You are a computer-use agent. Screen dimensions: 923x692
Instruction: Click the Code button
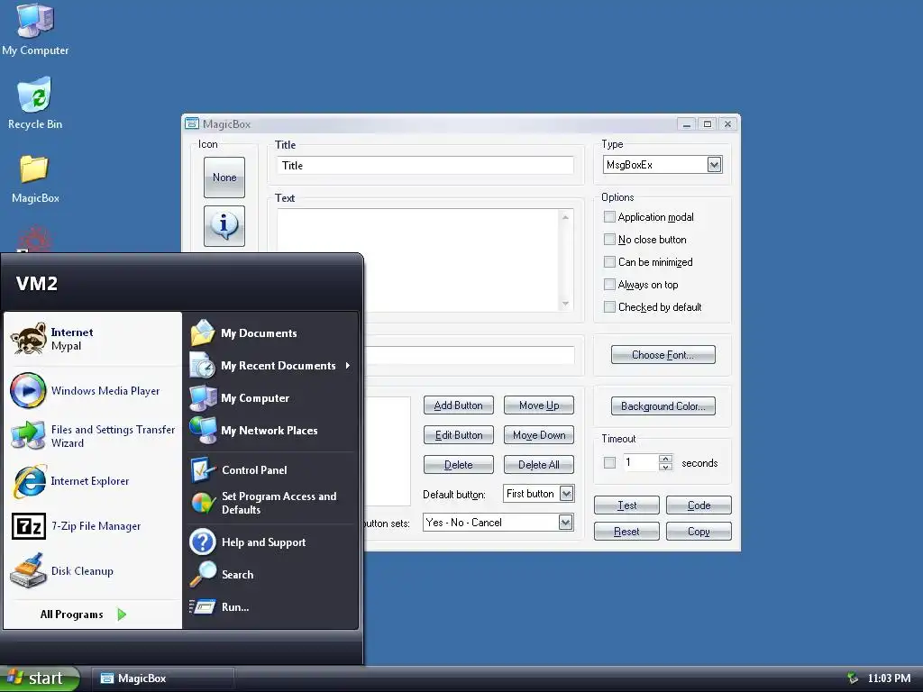click(699, 505)
